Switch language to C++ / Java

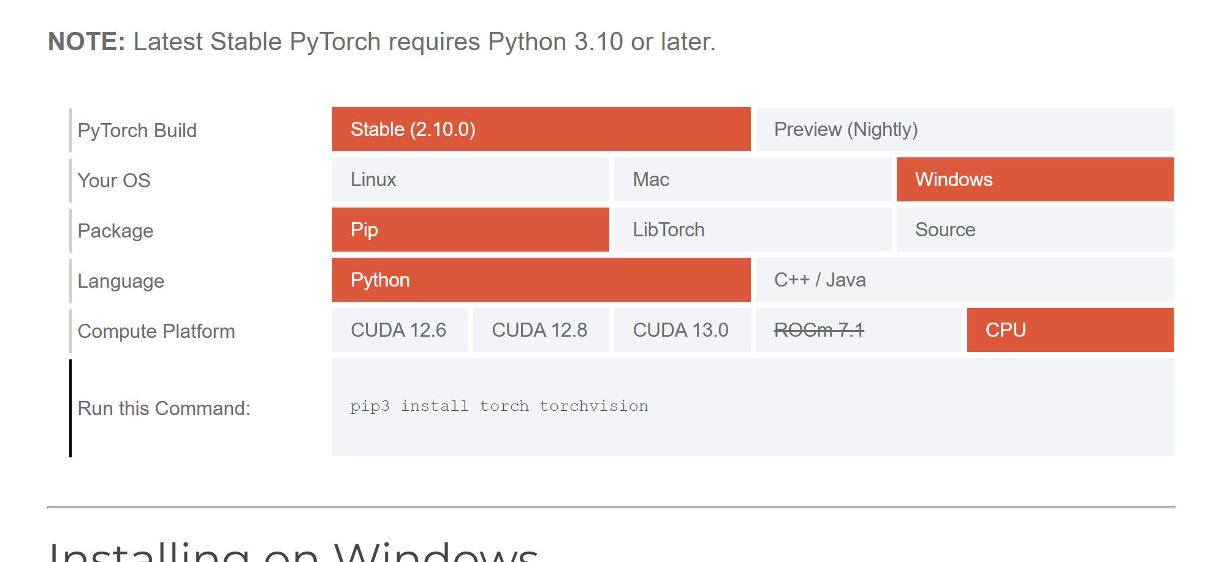[x=965, y=280]
